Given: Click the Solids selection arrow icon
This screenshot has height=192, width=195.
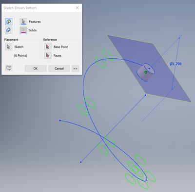Looking at the screenshot, I should pos(23,30).
